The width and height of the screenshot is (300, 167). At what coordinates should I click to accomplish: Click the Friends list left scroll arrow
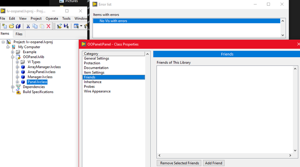pos(159,155)
